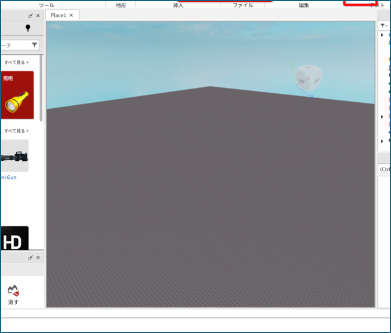Select the yellow flashlight 照明 asset thumbnail
Screen dimensions: 391x333
(x=16, y=95)
